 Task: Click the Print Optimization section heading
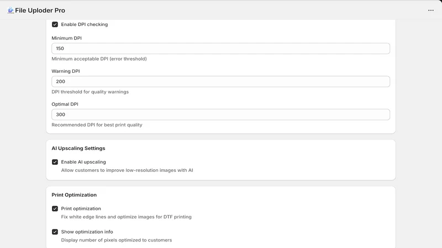click(x=74, y=195)
